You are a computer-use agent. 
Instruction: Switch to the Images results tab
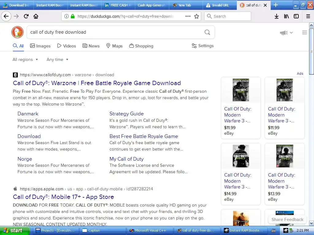click(40, 46)
